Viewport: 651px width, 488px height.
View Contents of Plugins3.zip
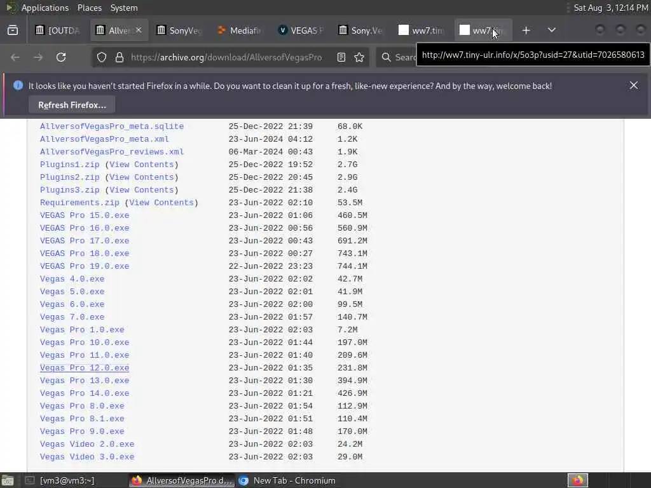[142, 190]
